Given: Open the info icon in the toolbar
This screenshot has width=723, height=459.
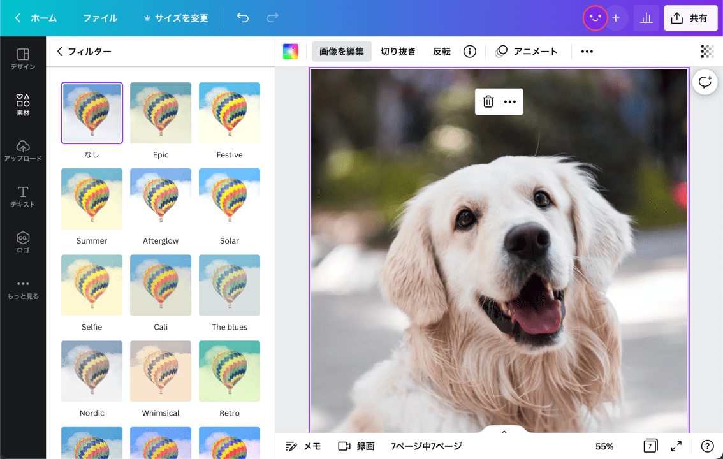Looking at the screenshot, I should point(470,52).
